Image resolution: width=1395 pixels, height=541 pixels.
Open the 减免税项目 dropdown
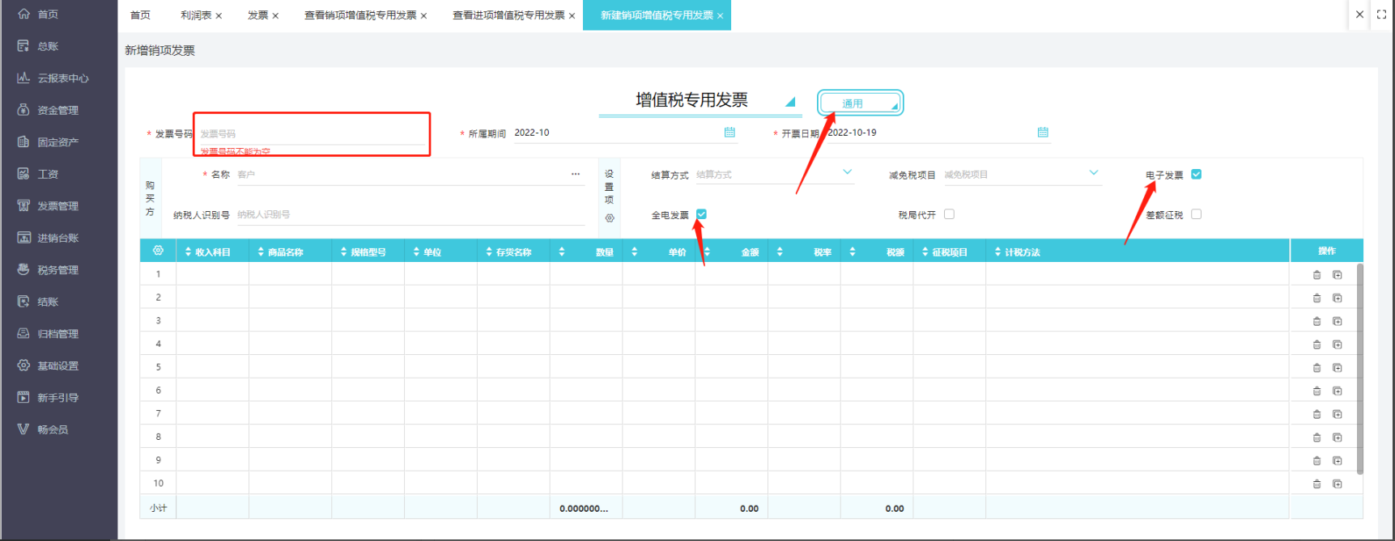tap(1094, 173)
